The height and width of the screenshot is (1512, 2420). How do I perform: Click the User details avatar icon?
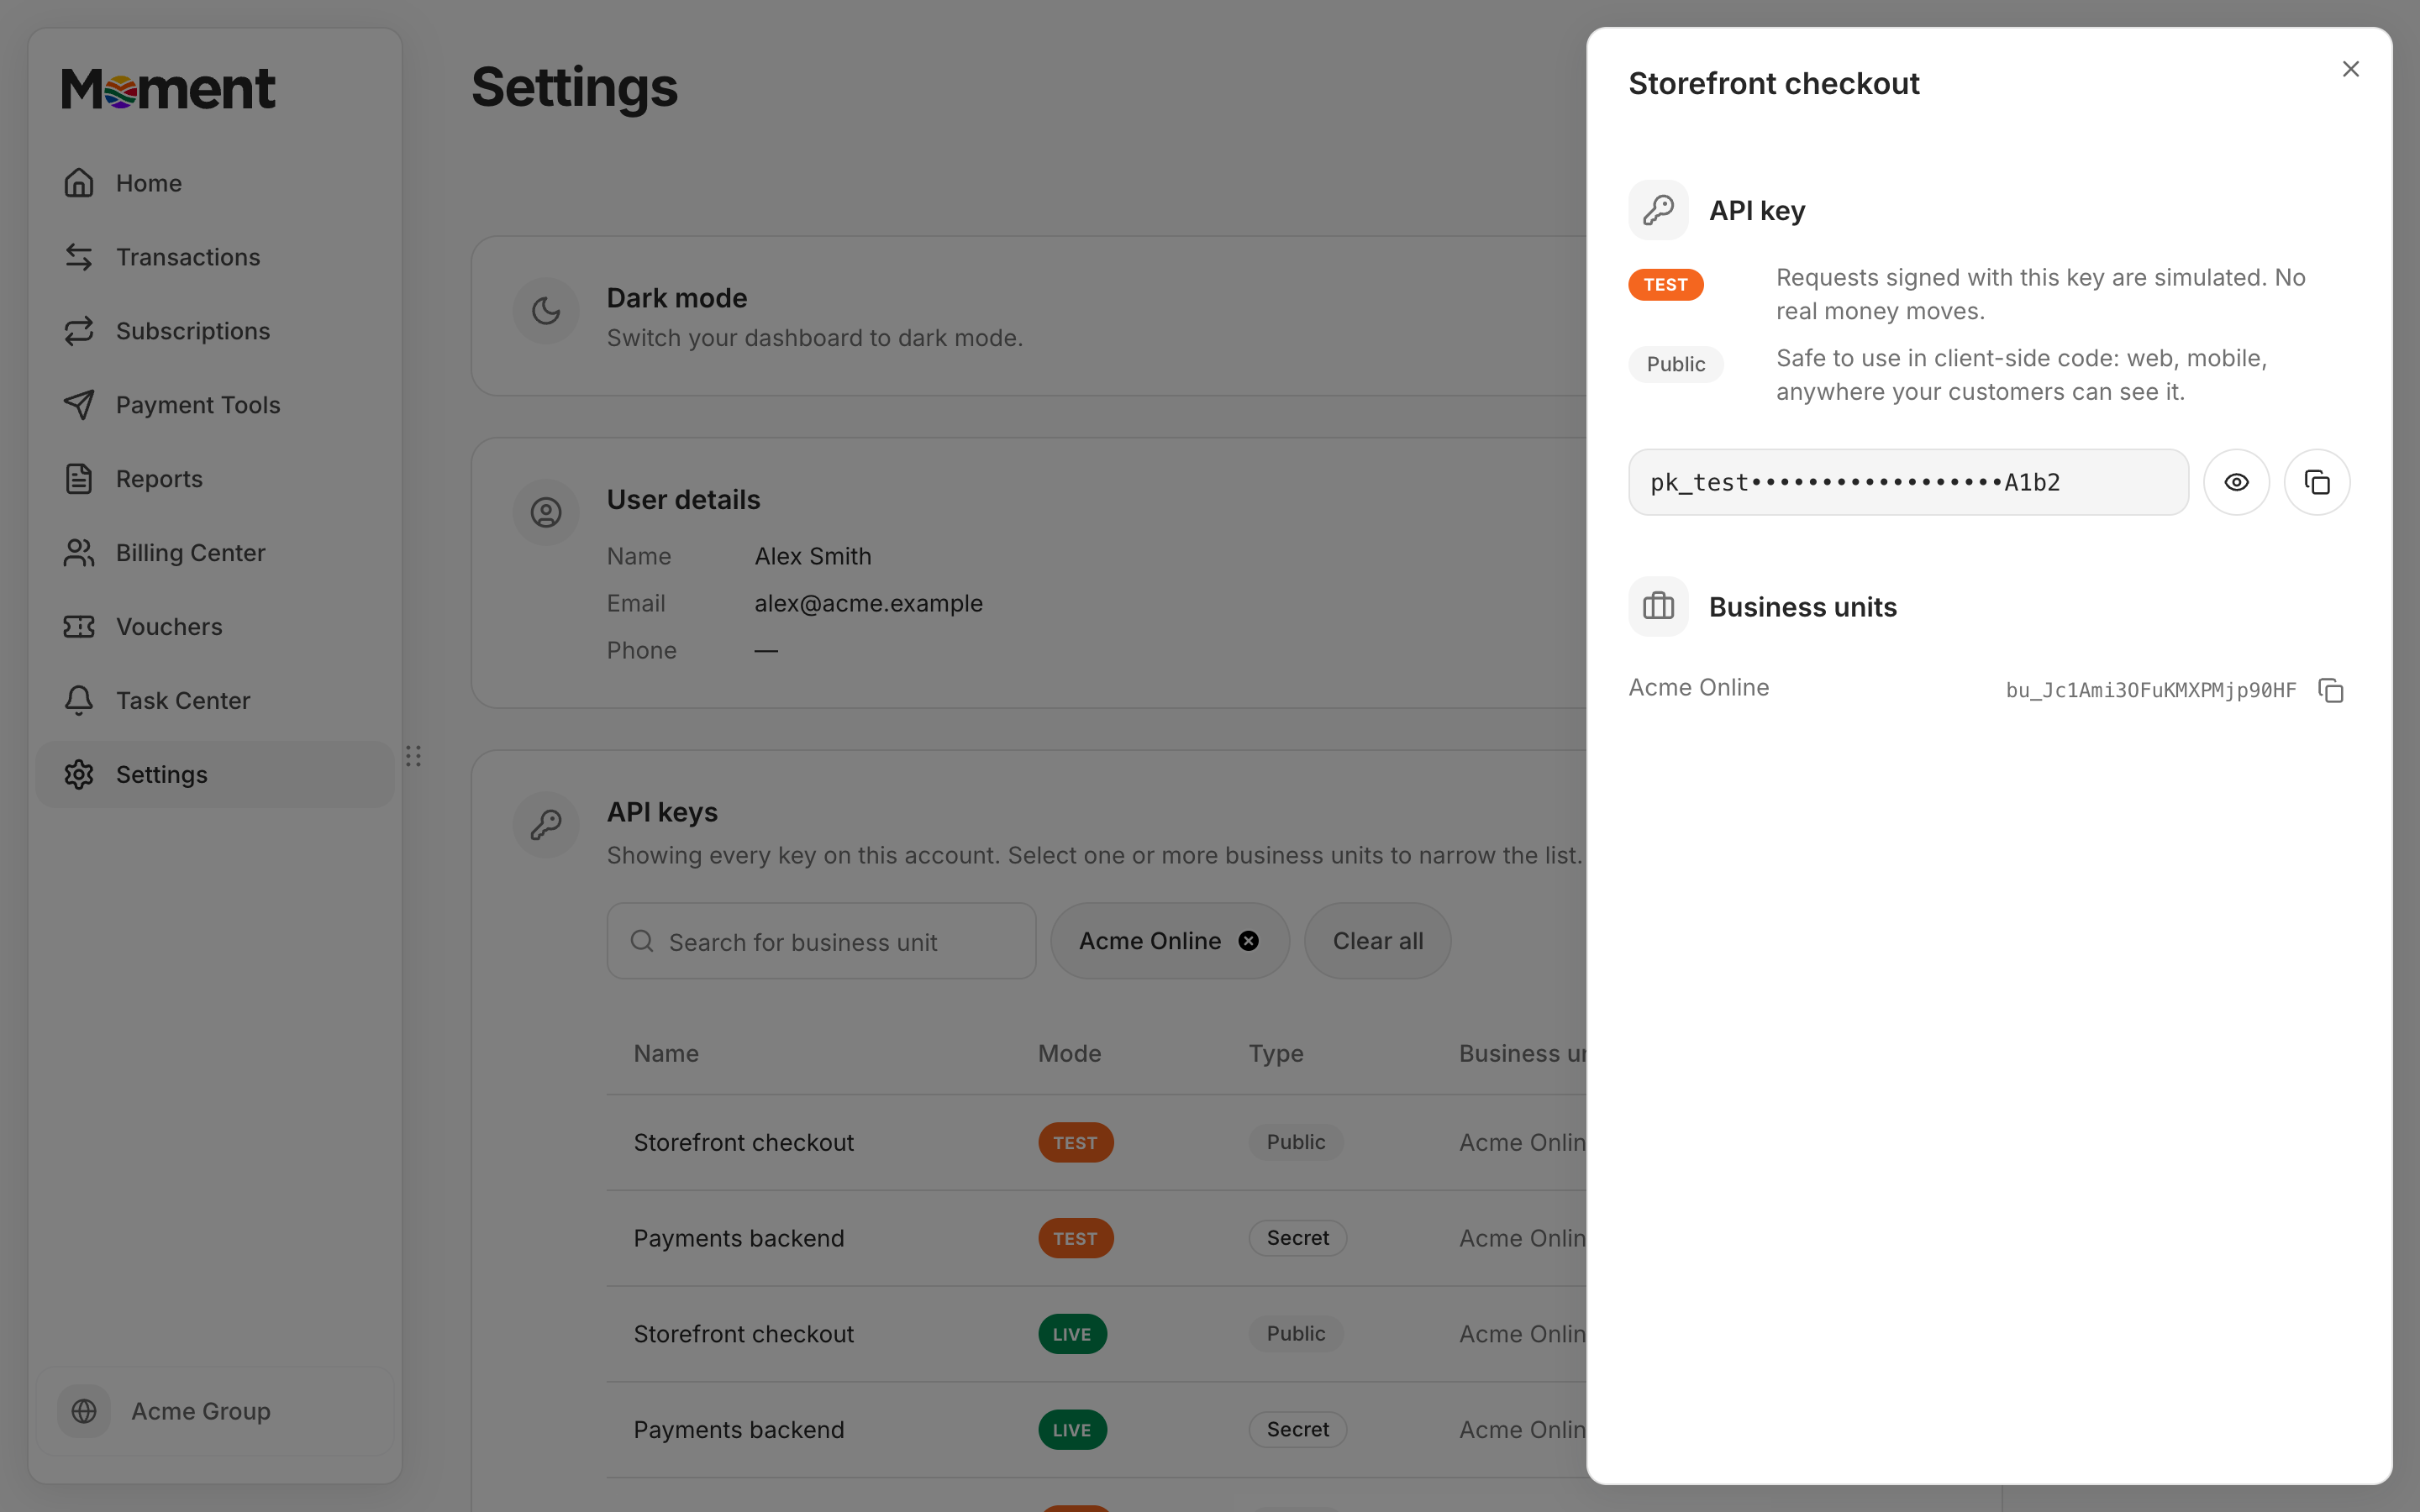click(x=546, y=513)
